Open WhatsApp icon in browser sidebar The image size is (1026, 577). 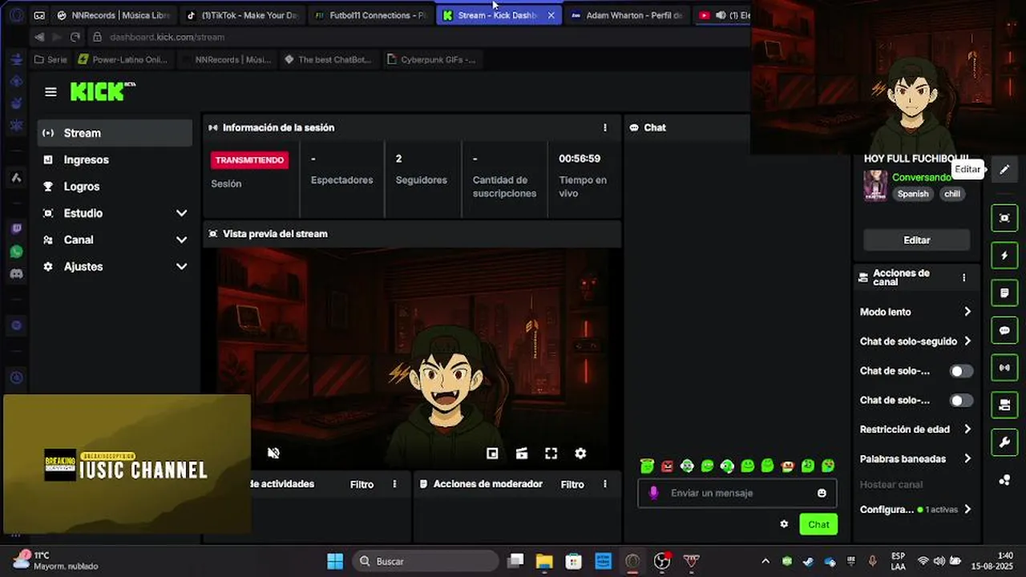coord(16,251)
